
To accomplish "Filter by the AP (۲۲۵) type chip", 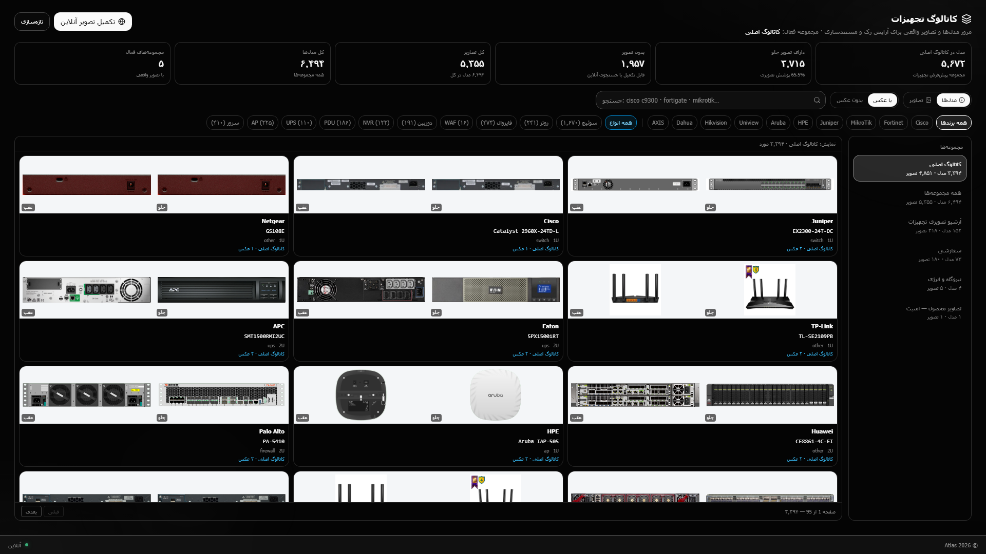I will click(262, 123).
